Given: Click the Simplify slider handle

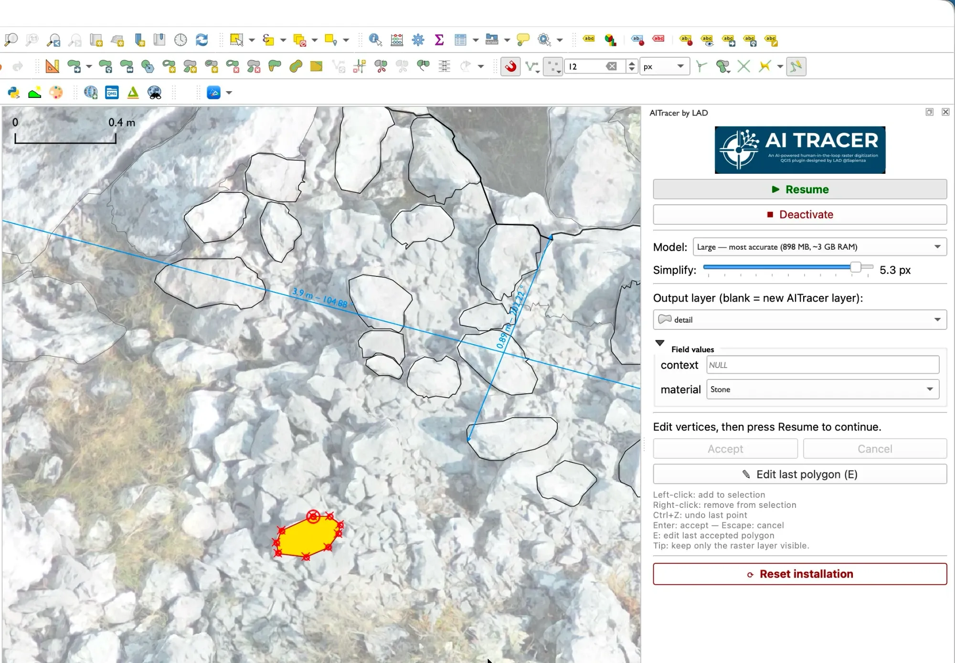Looking at the screenshot, I should [856, 267].
